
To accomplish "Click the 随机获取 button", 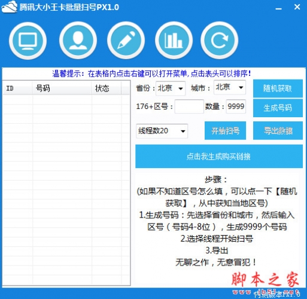I will (x=278, y=89).
